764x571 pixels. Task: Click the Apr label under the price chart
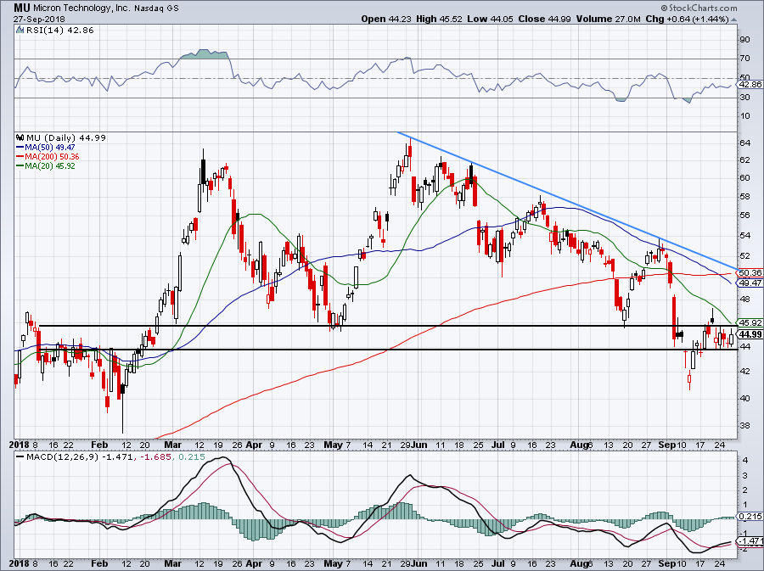254,445
